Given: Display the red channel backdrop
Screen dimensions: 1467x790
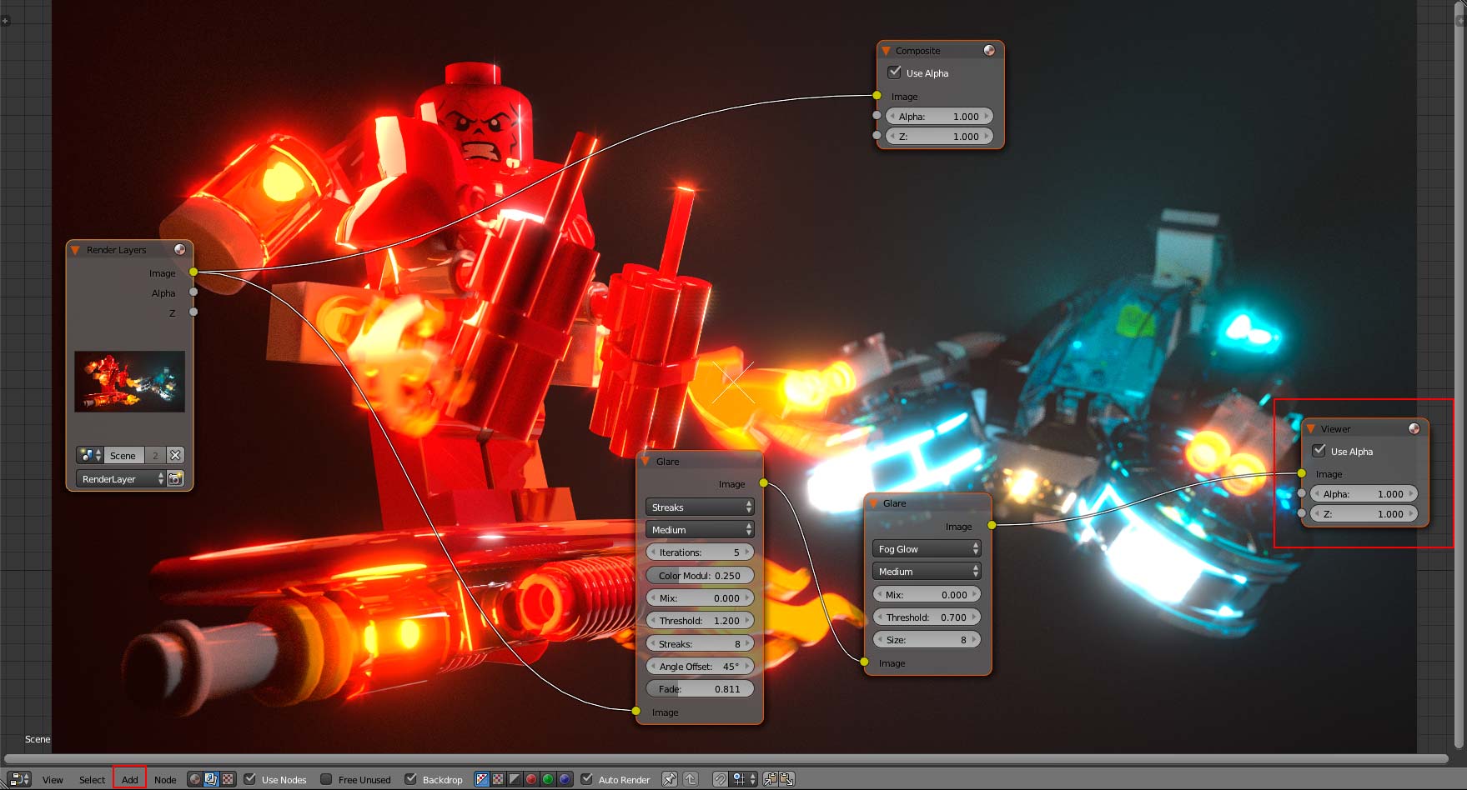Looking at the screenshot, I should coord(531,779).
